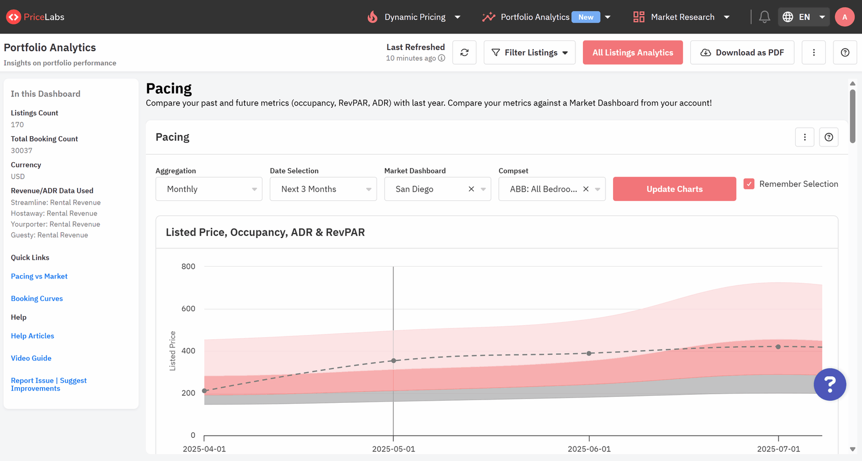Click the Listings Count value 170
The height and width of the screenshot is (461, 862).
coord(17,125)
